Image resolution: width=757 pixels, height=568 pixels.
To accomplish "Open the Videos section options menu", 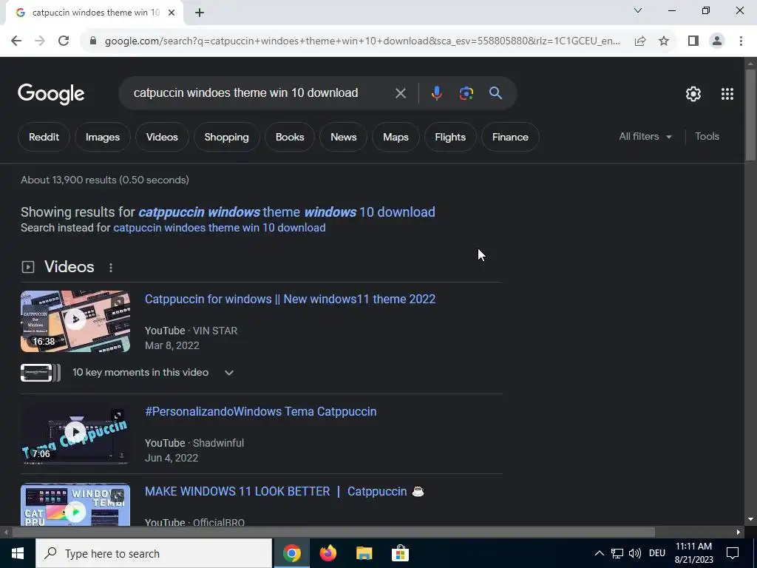I will pyautogui.click(x=111, y=268).
